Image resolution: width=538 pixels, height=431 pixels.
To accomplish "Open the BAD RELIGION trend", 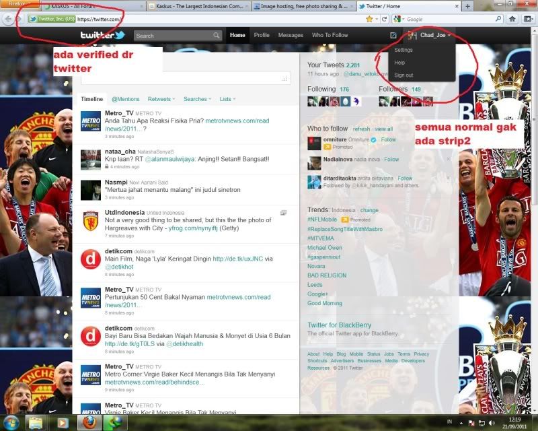I will point(327,275).
